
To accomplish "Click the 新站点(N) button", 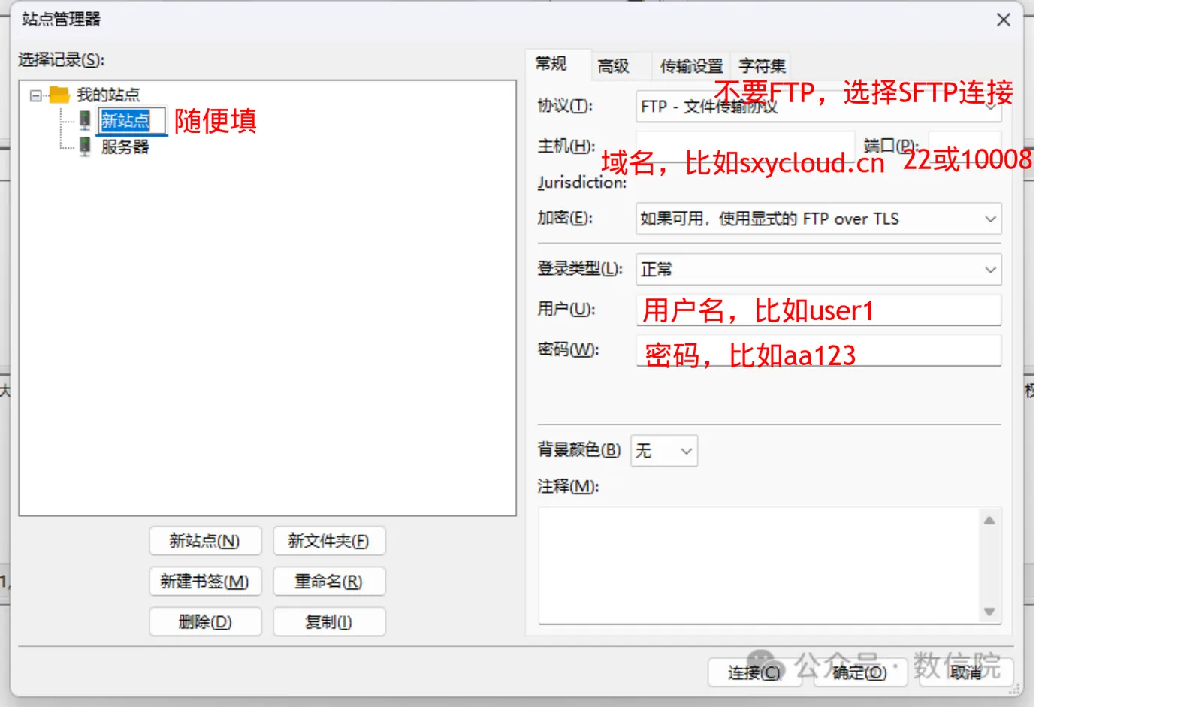I will 205,541.
